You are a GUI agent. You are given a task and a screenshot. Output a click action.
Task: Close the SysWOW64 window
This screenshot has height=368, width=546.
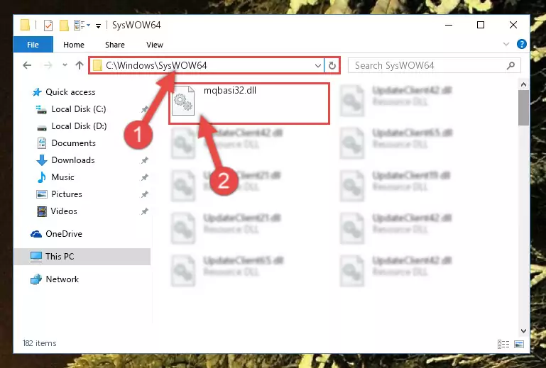513,25
